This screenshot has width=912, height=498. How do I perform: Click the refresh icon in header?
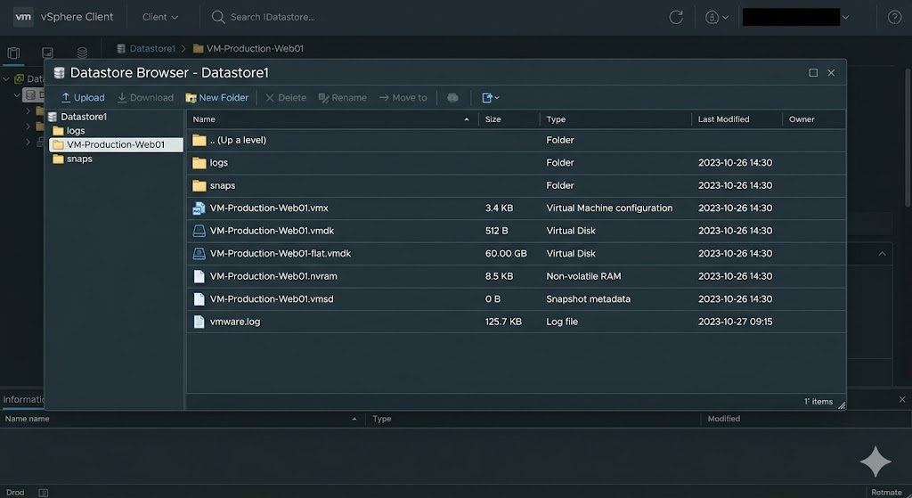pos(676,18)
